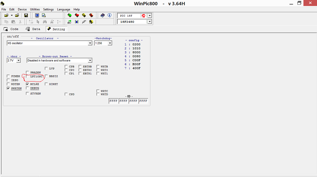Open the 18F2480 device selector dropdown

pyautogui.click(x=150, y=22)
